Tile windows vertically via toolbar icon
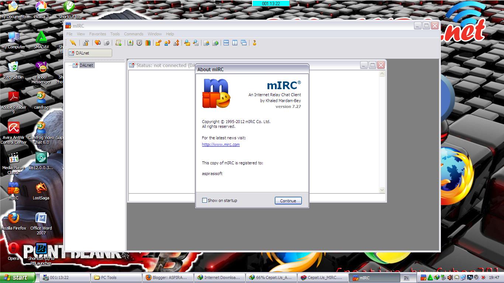 (235, 43)
